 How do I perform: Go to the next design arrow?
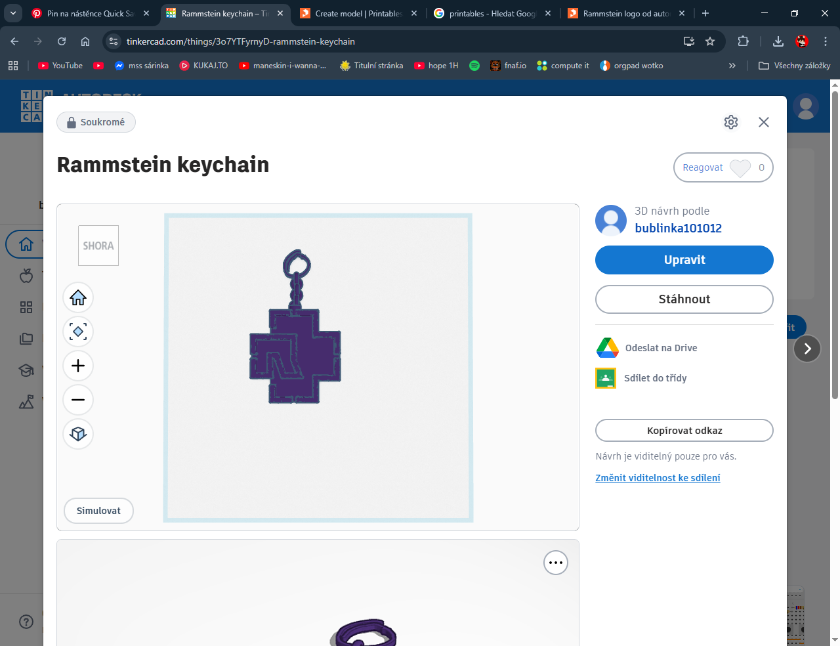807,349
